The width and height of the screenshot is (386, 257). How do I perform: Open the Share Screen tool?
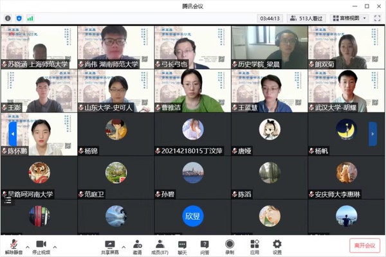109,245
